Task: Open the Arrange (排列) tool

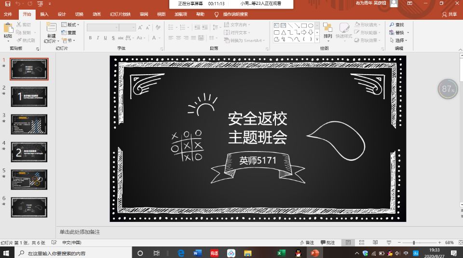Action: click(327, 31)
